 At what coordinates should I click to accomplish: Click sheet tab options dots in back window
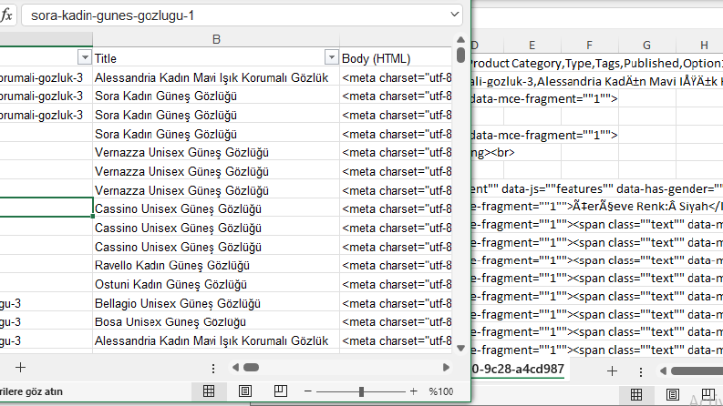tap(640, 371)
